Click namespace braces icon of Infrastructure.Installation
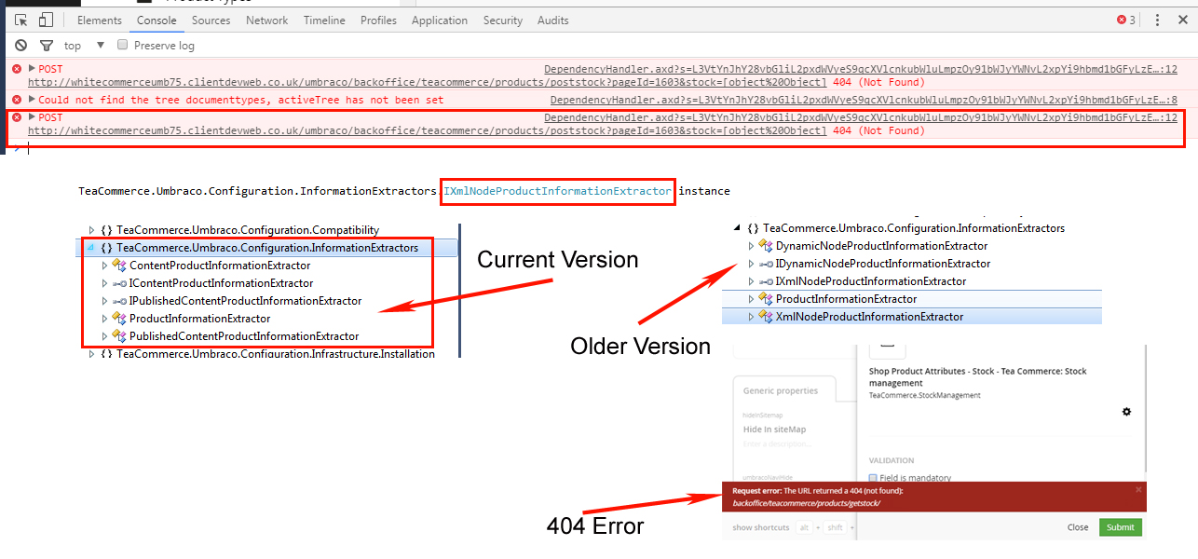 pos(106,354)
